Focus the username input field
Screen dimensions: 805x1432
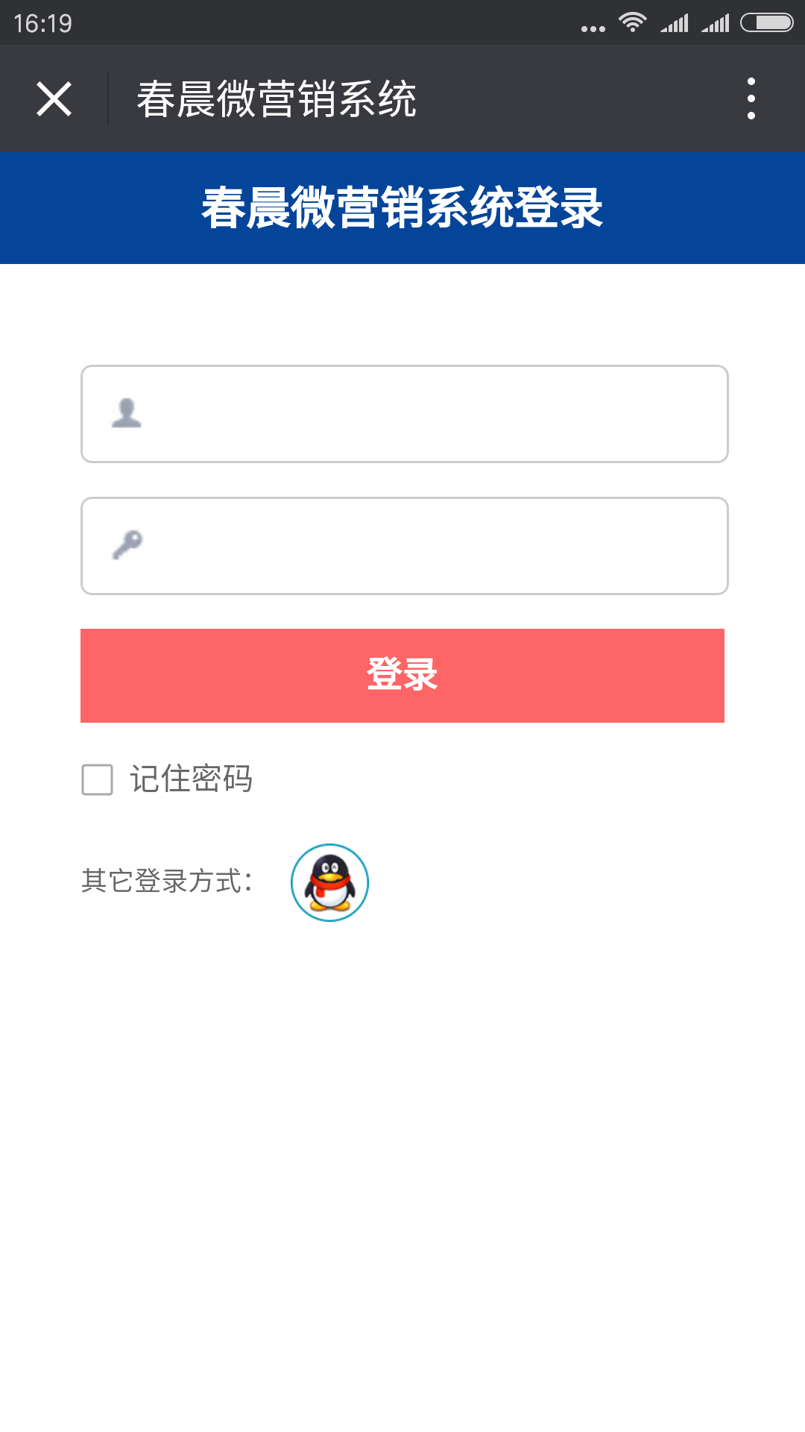[x=405, y=414]
